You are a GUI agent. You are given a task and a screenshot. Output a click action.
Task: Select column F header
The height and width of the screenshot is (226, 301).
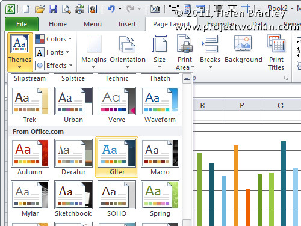point(241,105)
